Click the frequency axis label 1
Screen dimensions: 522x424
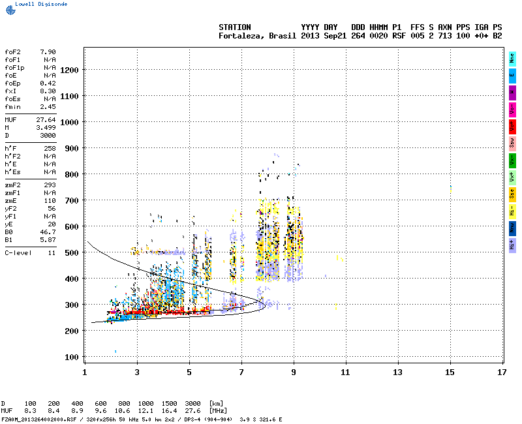pos(85,372)
